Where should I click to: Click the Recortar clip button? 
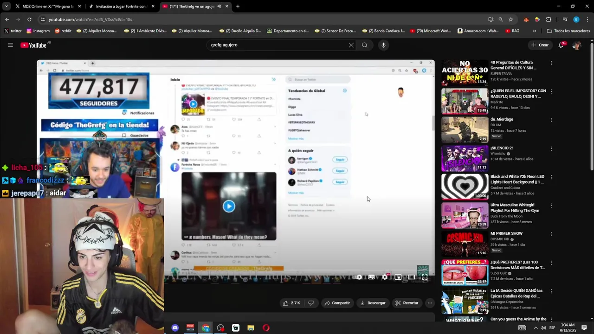pyautogui.click(x=407, y=303)
